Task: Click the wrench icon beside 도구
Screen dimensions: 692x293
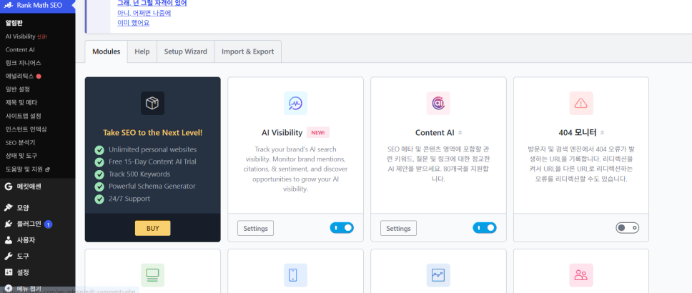Action: [x=9, y=256]
